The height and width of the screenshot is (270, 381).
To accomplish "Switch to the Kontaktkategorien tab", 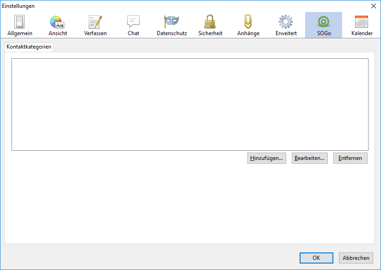I will click(29, 47).
